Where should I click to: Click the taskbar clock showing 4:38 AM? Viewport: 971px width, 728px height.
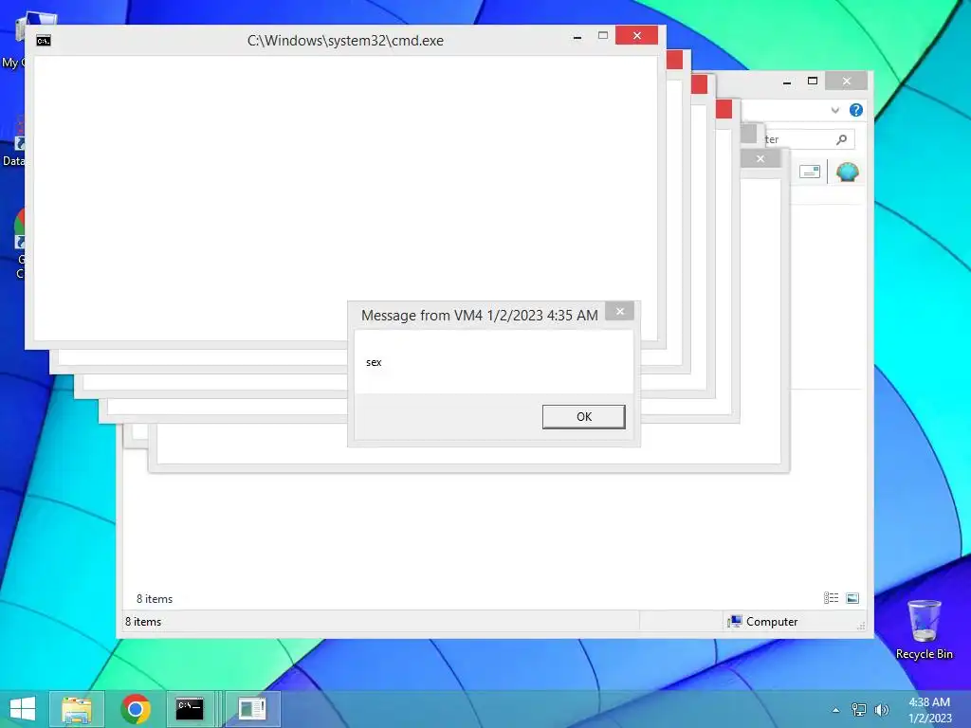(x=929, y=710)
